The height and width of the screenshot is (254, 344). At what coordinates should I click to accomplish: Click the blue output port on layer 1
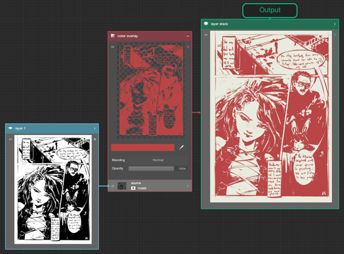point(95,139)
